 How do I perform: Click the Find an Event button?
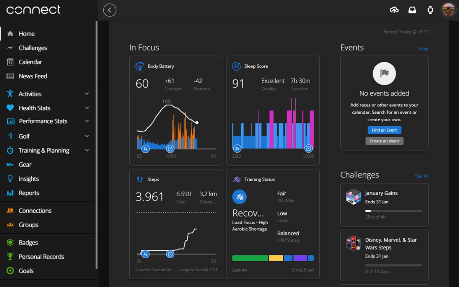384,130
